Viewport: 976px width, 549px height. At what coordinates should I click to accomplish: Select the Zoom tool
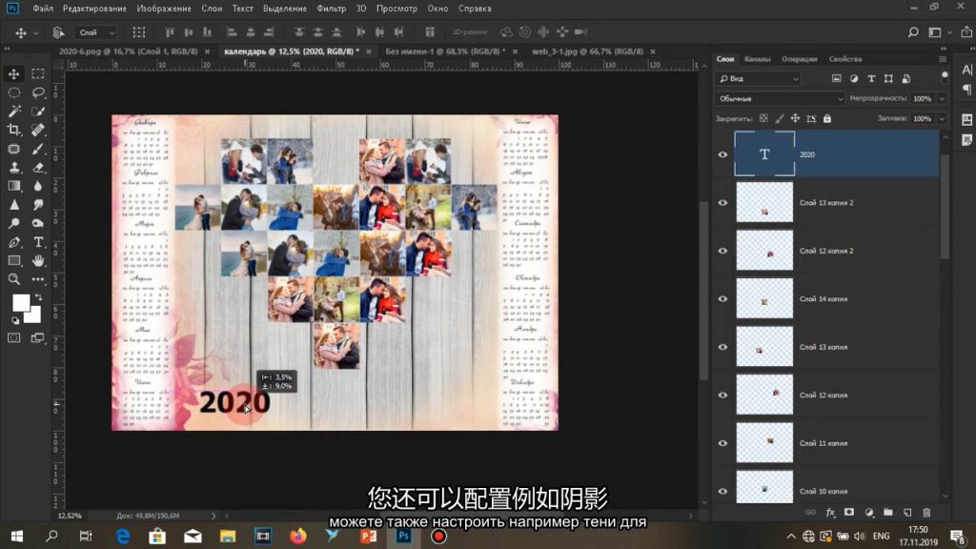(13, 279)
